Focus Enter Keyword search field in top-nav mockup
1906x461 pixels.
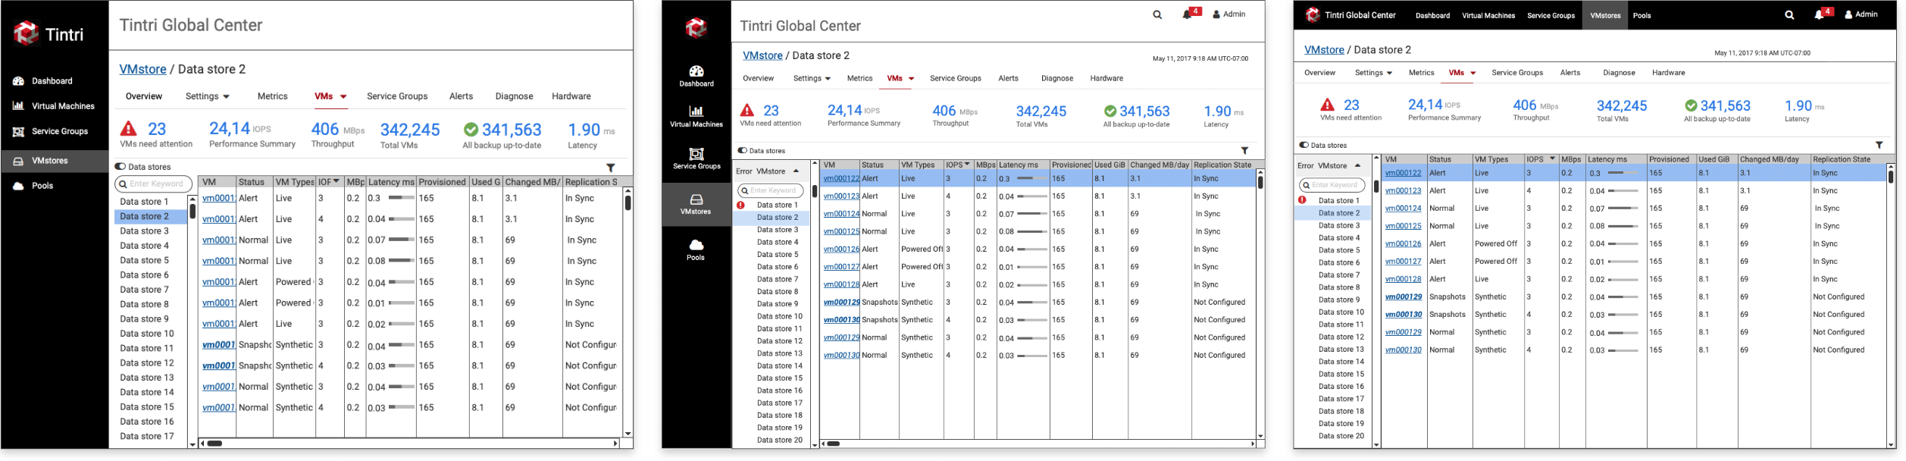(1332, 185)
